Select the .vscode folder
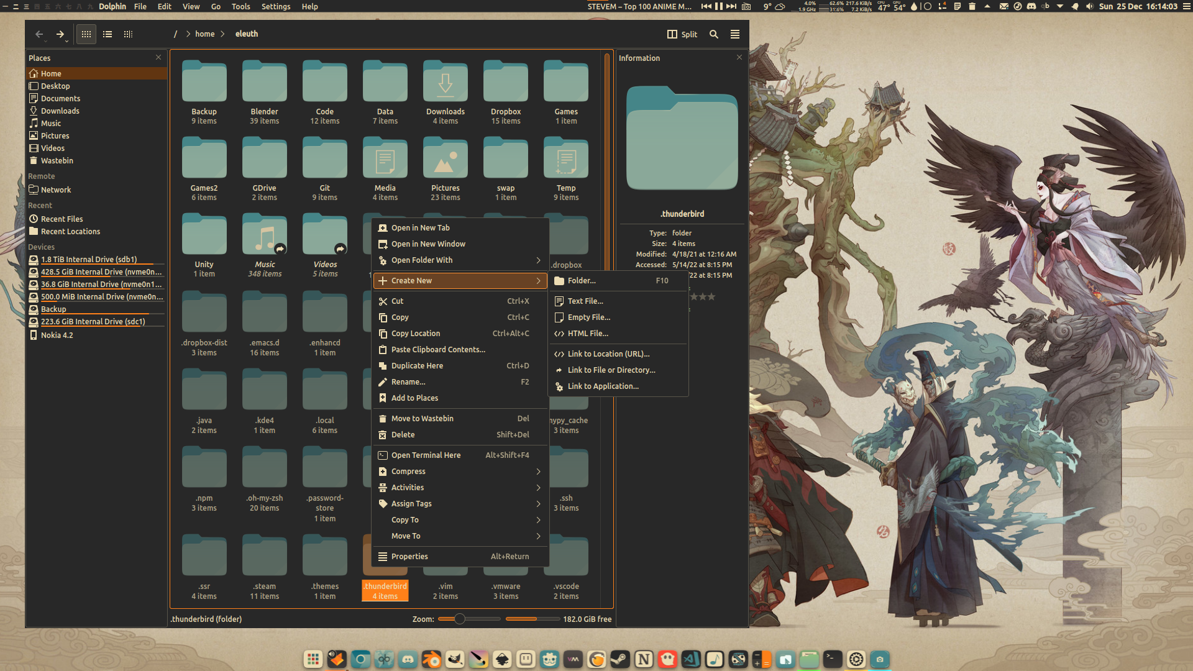 pos(566,567)
